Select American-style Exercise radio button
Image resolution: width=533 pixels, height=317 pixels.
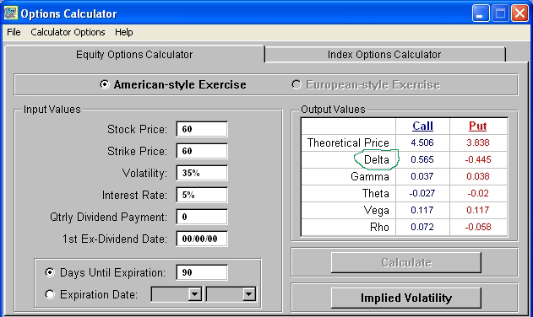click(105, 84)
